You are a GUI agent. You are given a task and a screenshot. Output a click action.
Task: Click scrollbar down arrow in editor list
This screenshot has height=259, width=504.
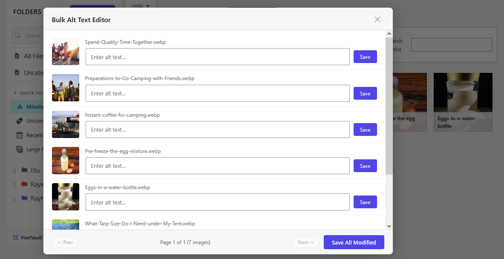click(389, 226)
